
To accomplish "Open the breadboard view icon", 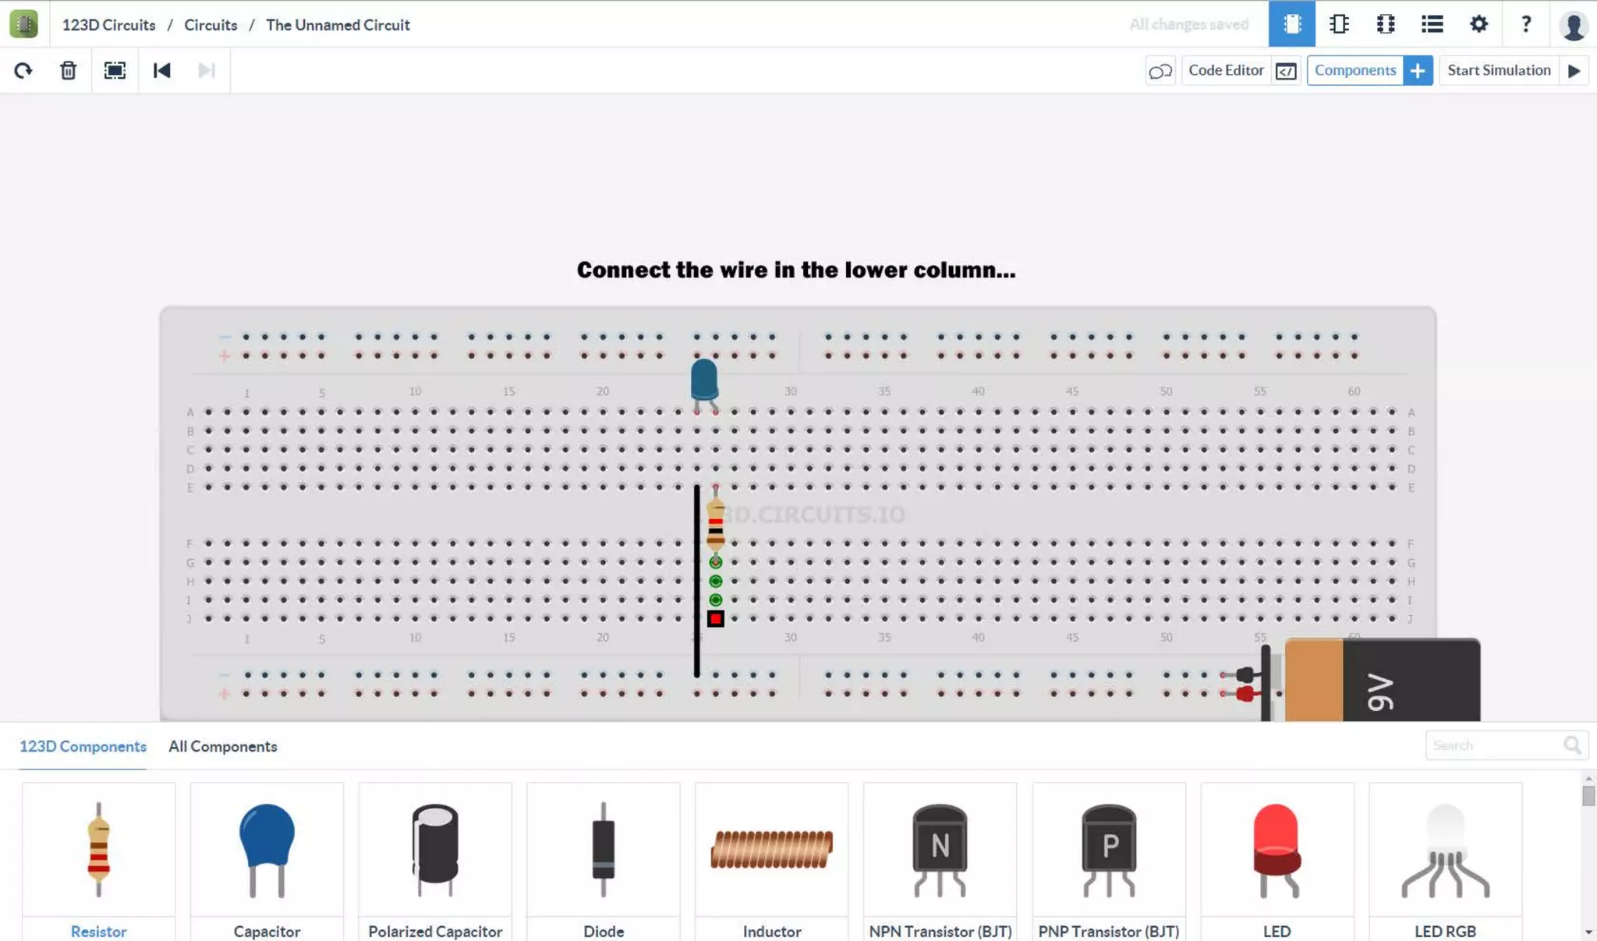I will coord(1291,24).
